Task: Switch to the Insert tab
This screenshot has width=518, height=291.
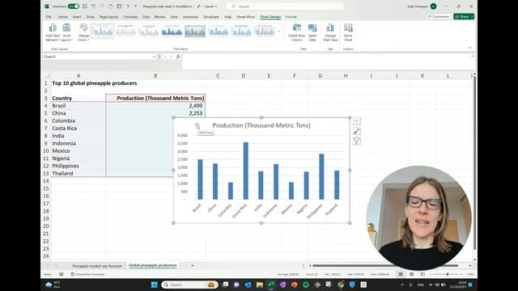Action: point(77,17)
